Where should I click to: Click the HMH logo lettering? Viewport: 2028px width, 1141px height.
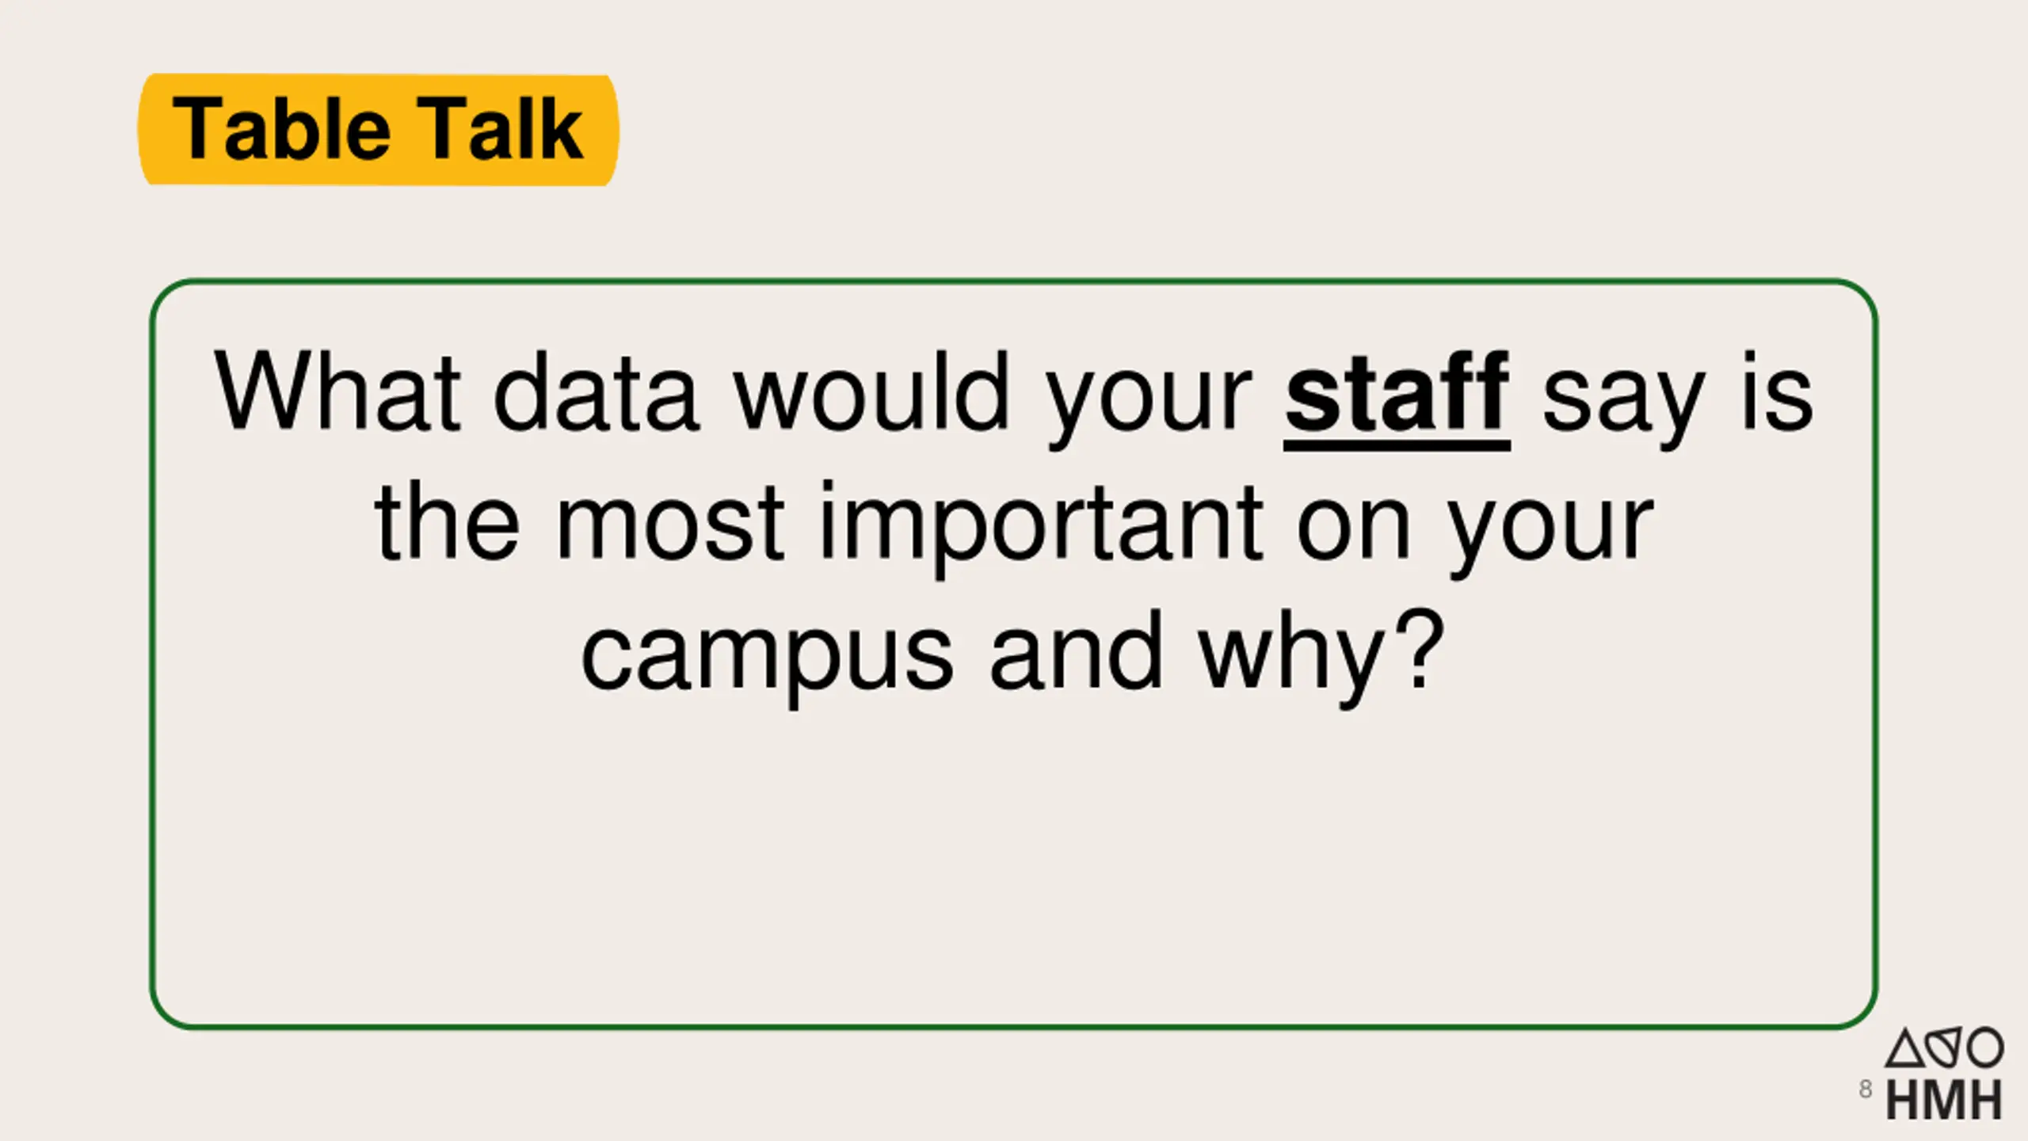point(1944,1100)
